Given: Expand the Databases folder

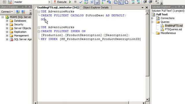Looking at the screenshot, I should [7, 21].
